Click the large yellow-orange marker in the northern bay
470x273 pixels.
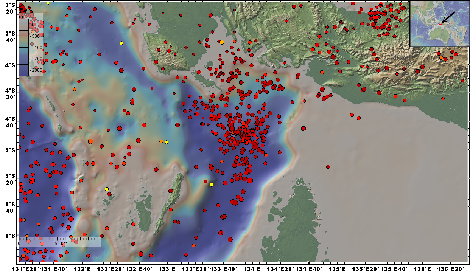[x=221, y=42]
